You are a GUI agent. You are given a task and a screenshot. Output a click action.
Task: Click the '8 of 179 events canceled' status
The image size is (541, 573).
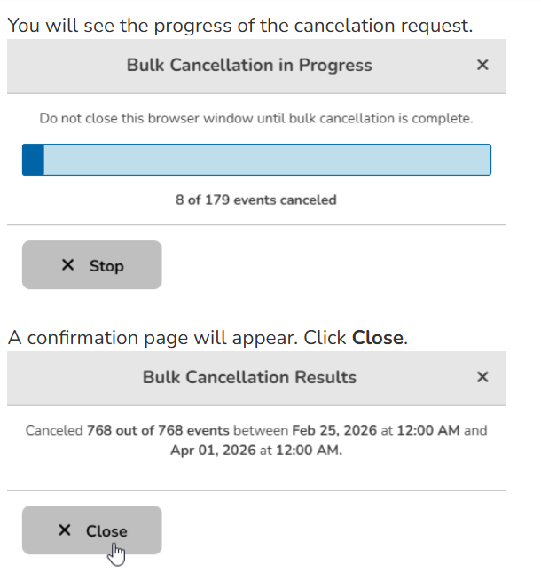click(x=256, y=200)
